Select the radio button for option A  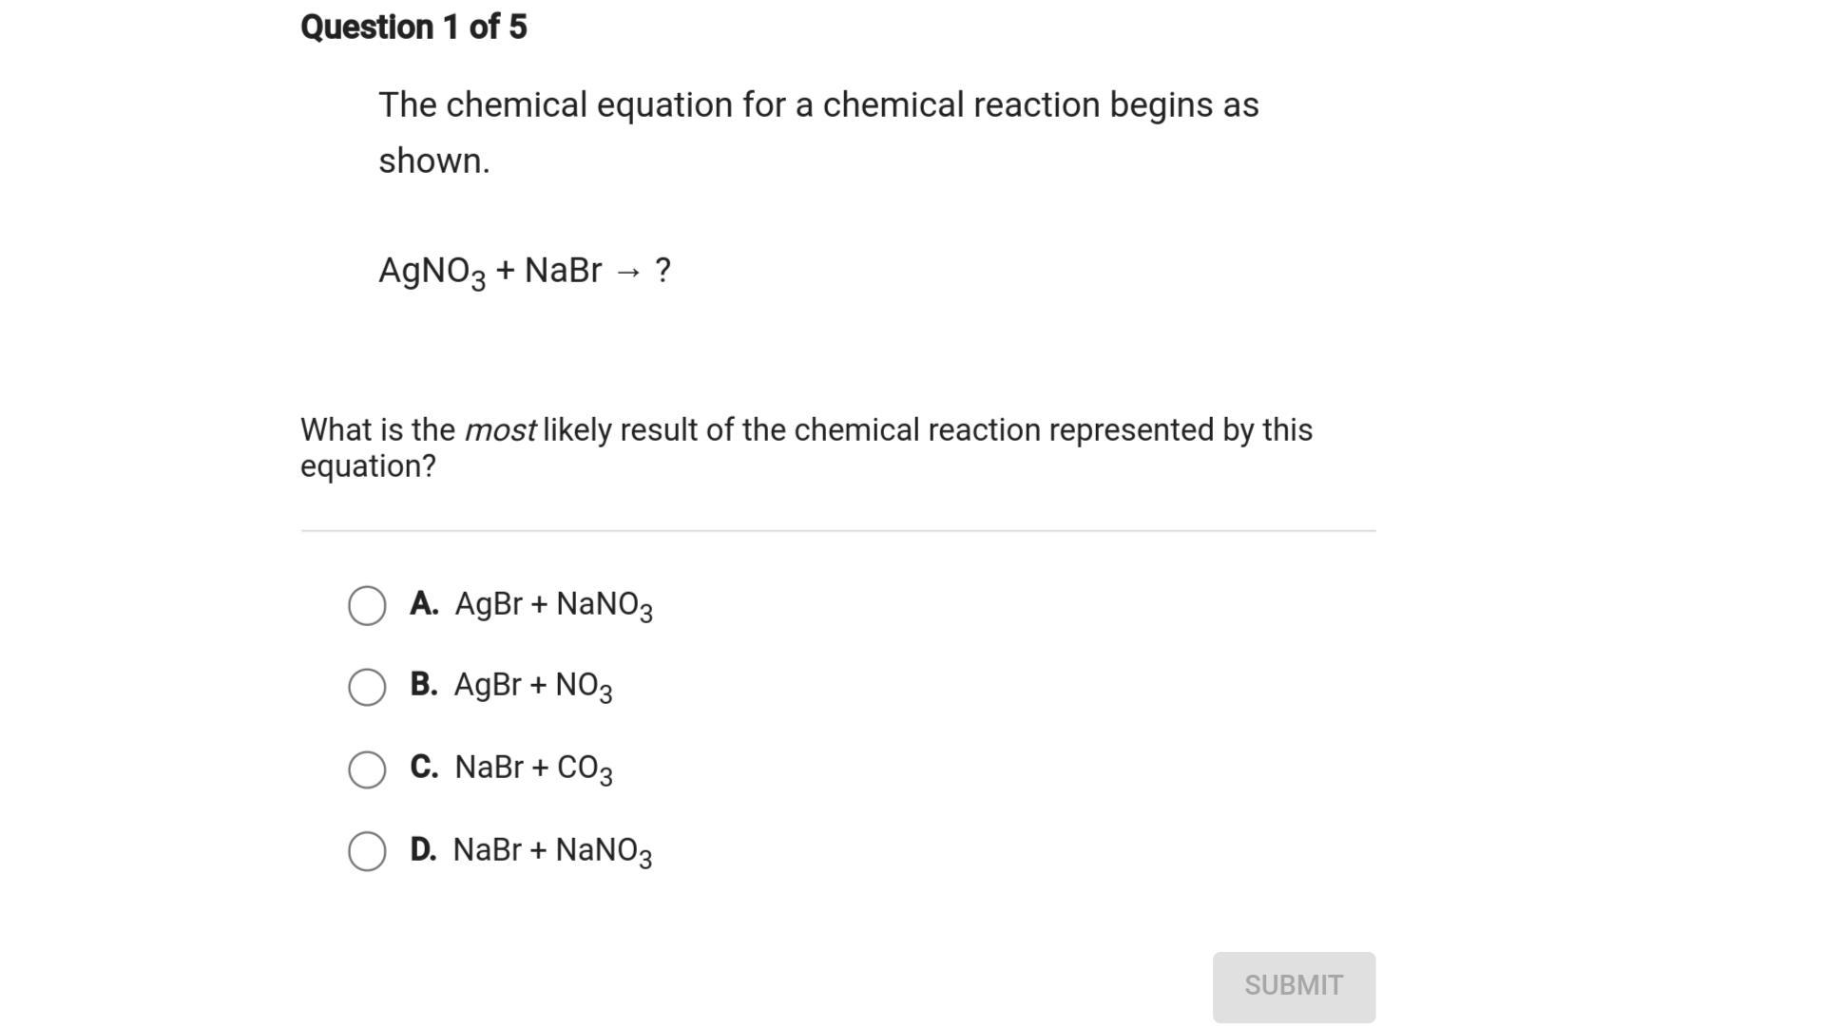pyautogui.click(x=367, y=605)
